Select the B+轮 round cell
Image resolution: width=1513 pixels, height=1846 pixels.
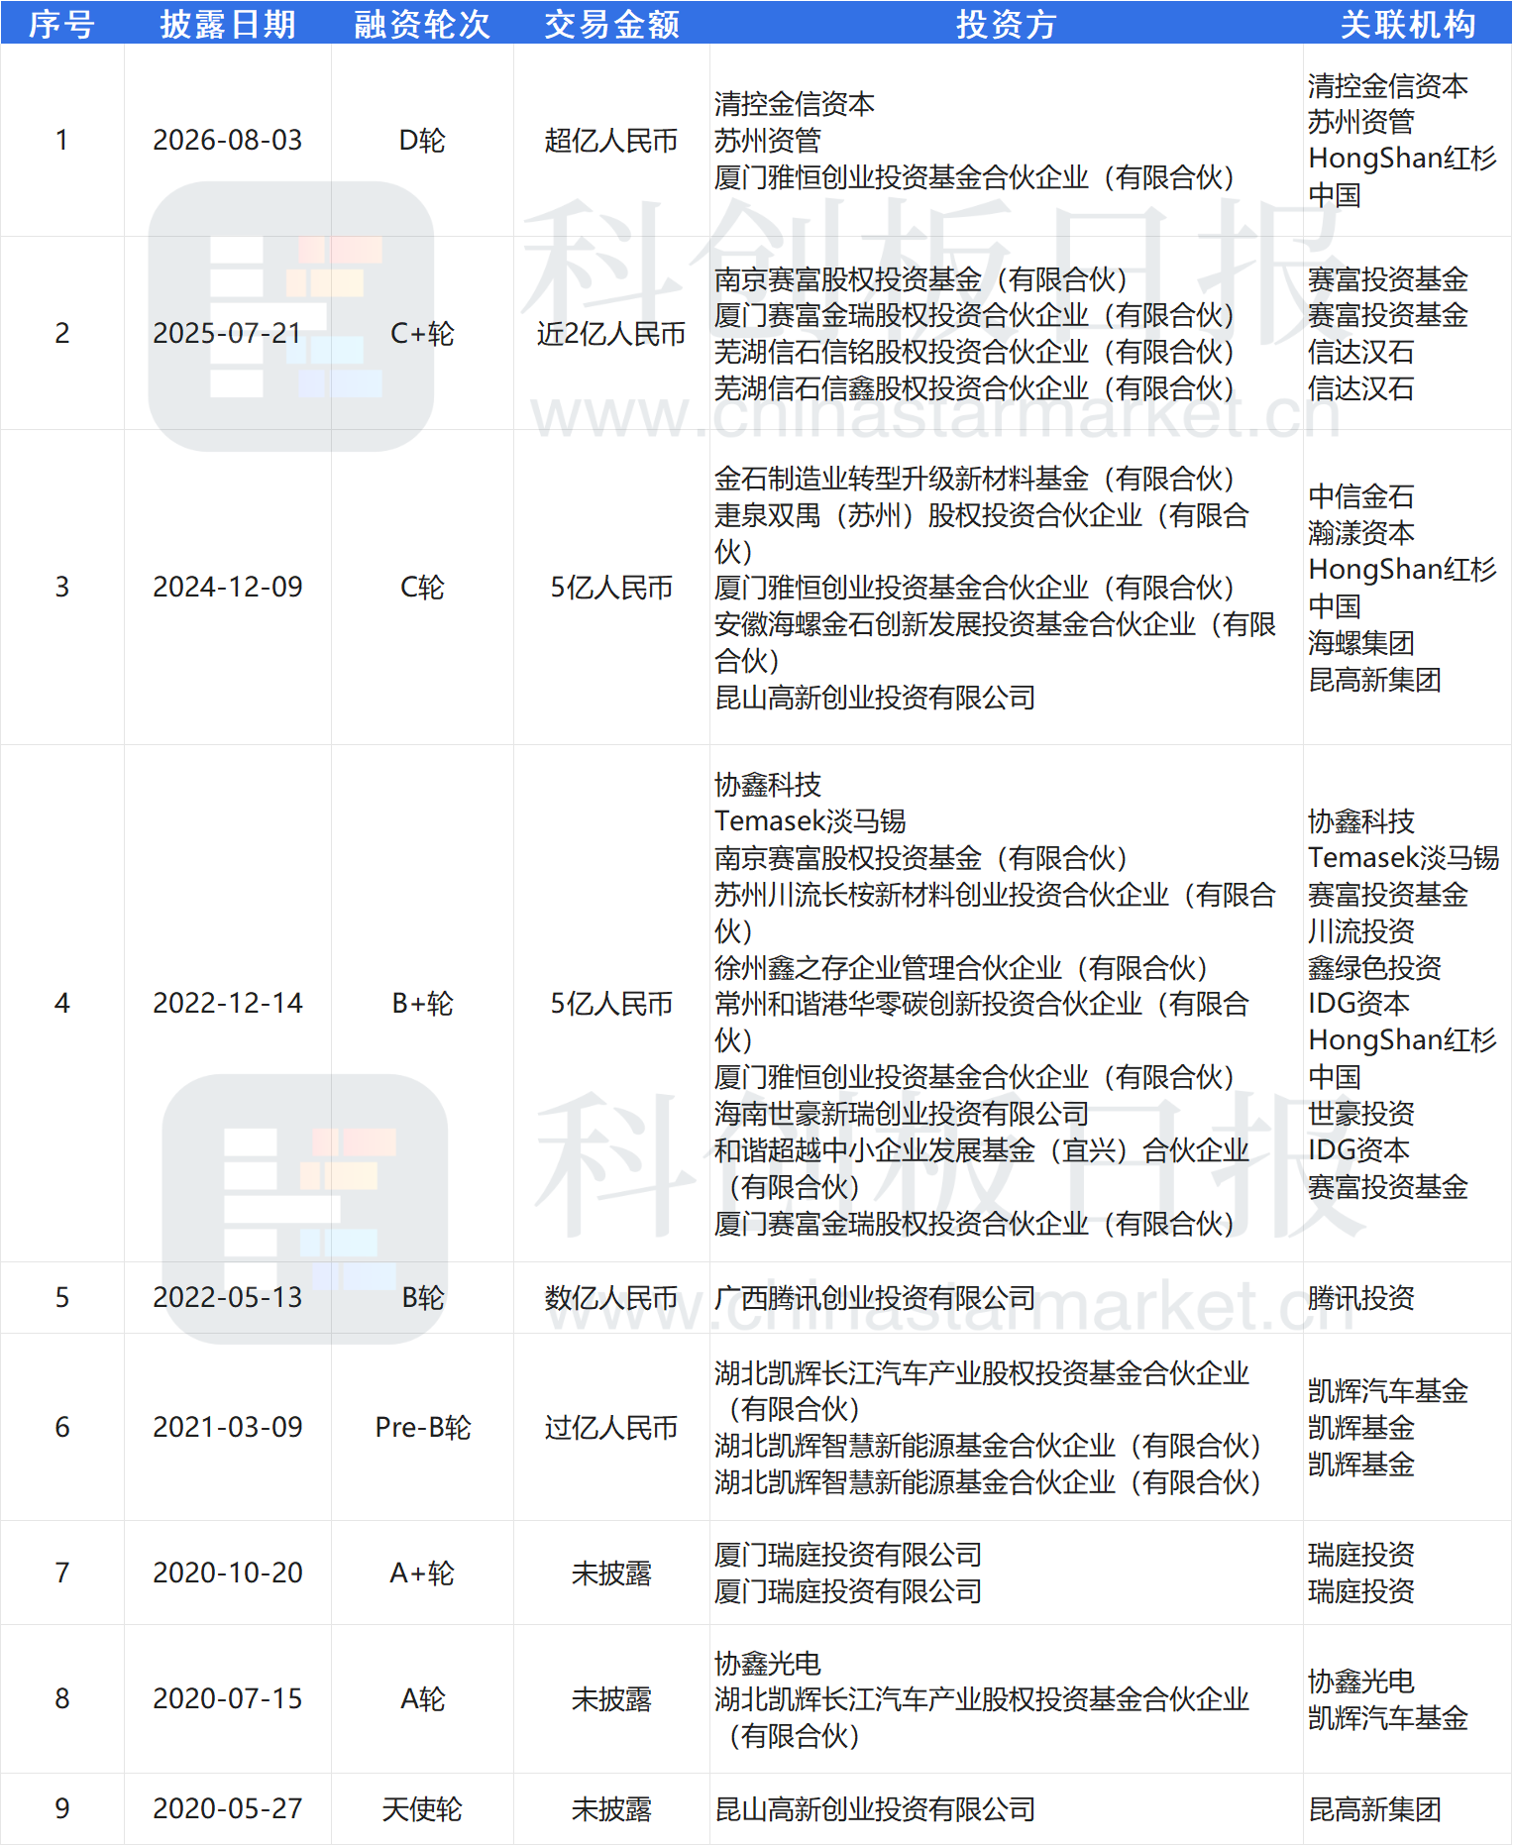(x=422, y=1003)
